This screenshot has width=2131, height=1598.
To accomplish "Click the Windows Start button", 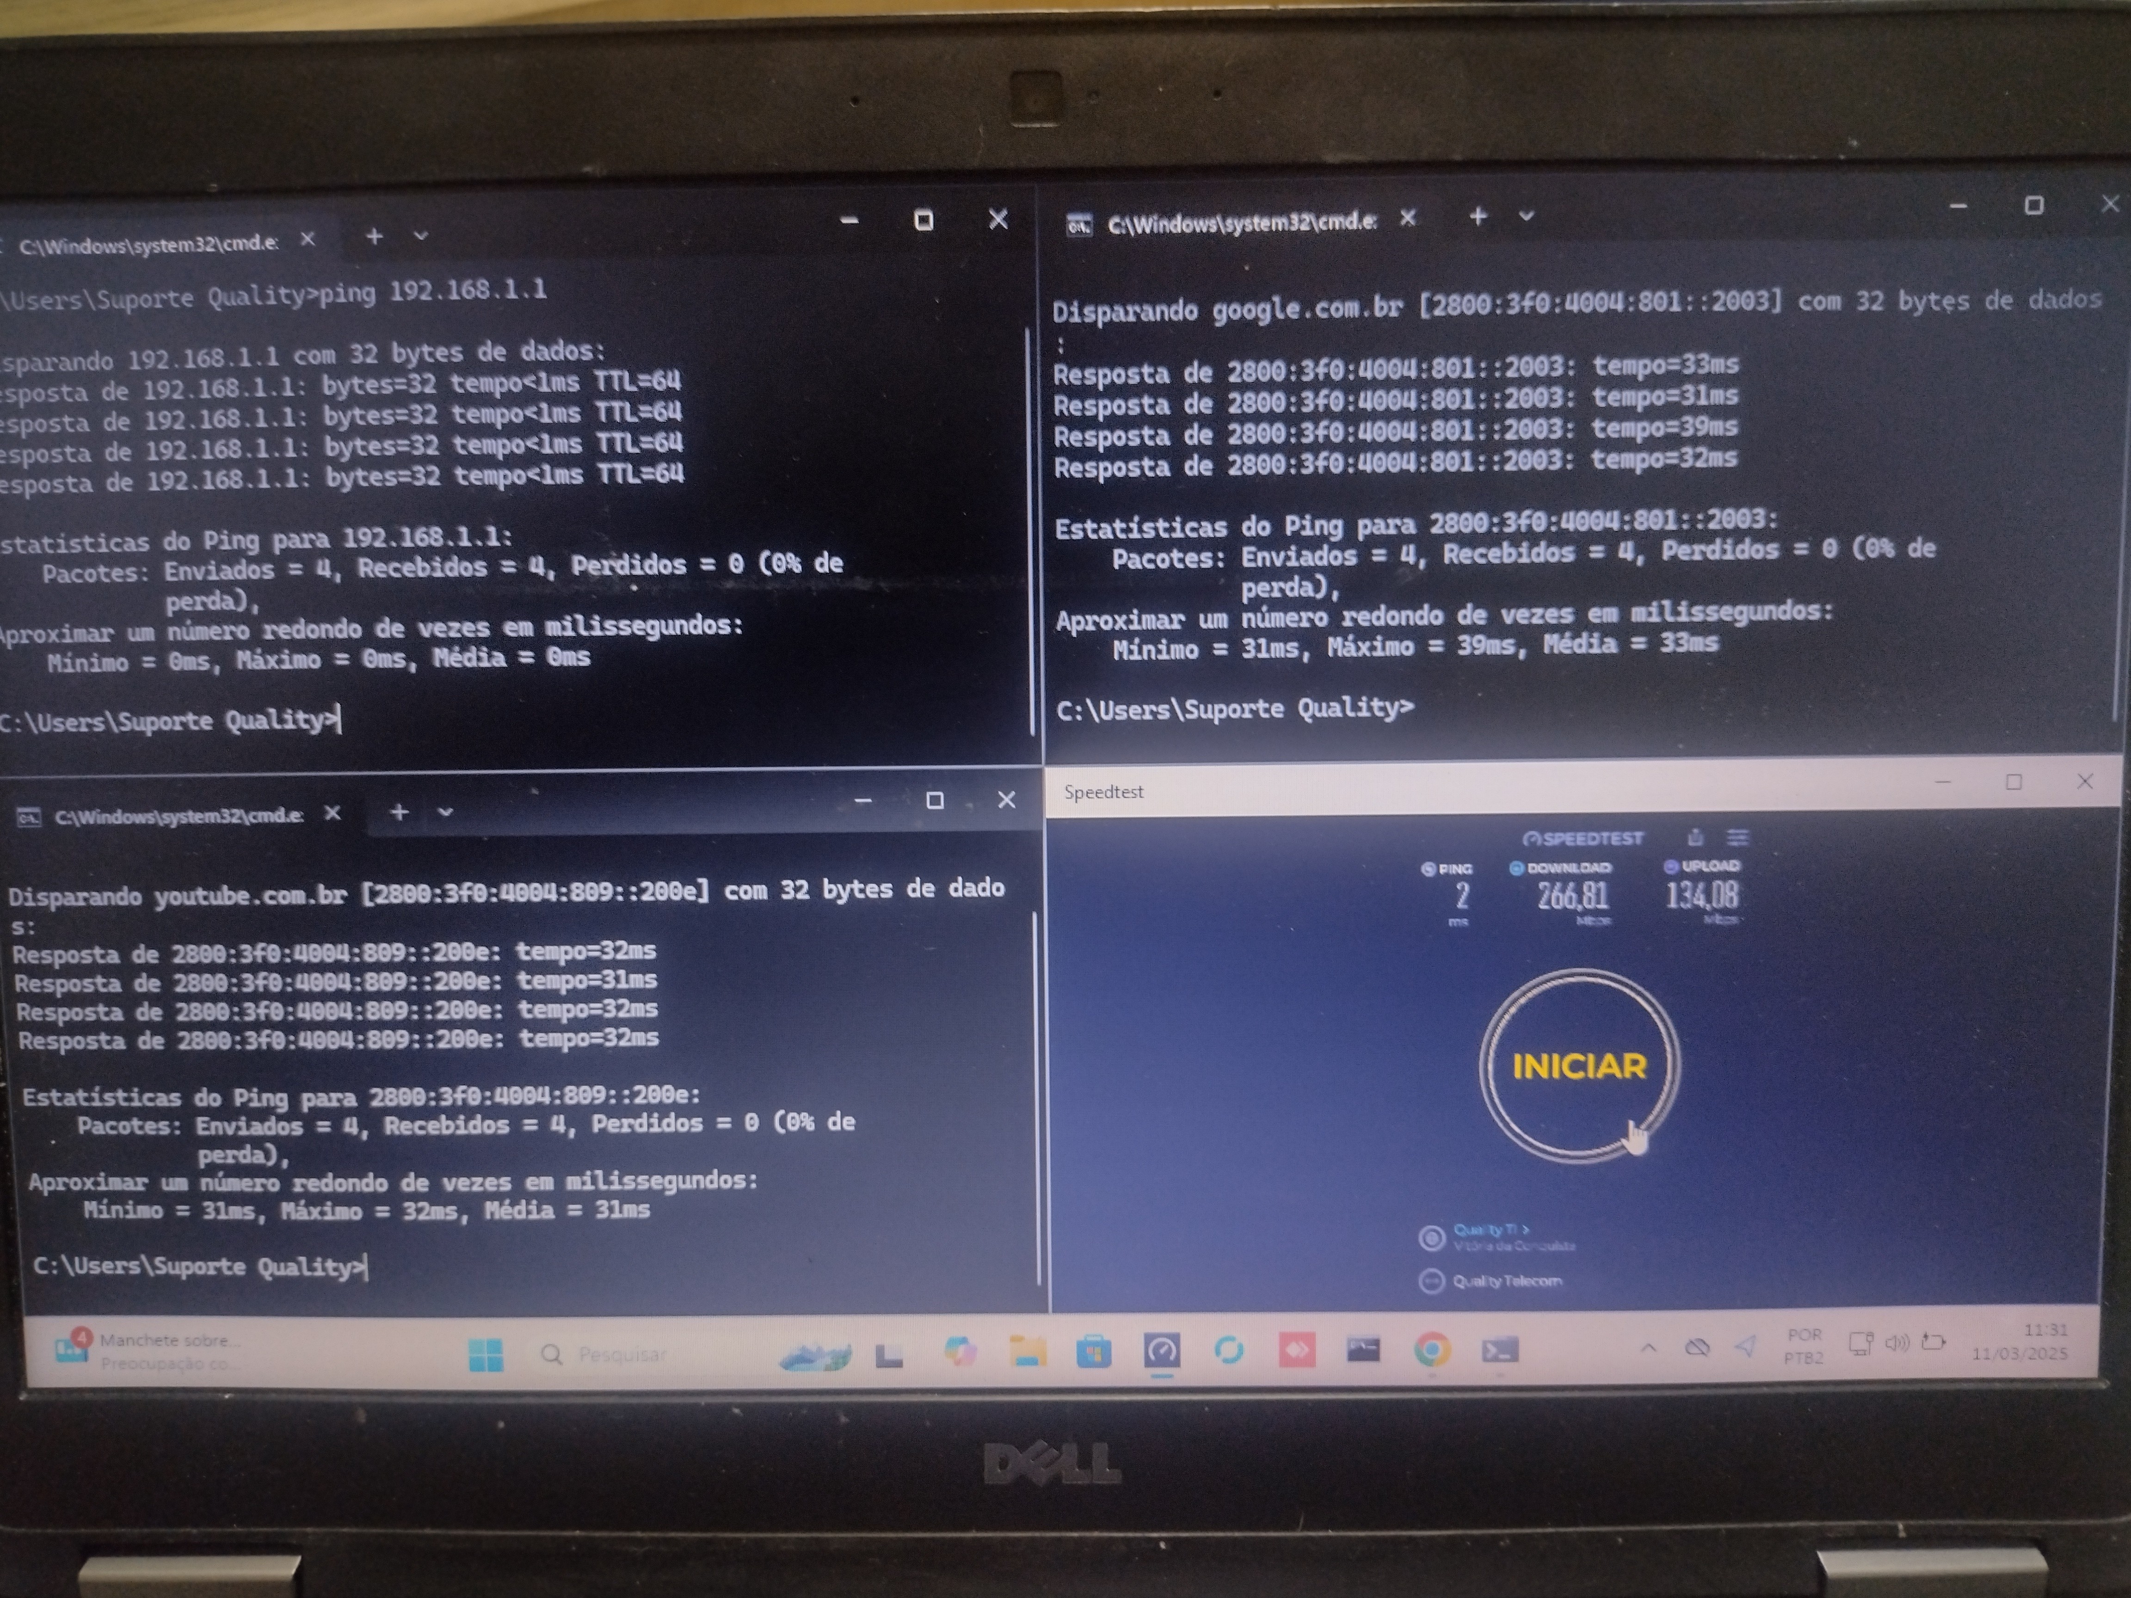I will pos(486,1355).
